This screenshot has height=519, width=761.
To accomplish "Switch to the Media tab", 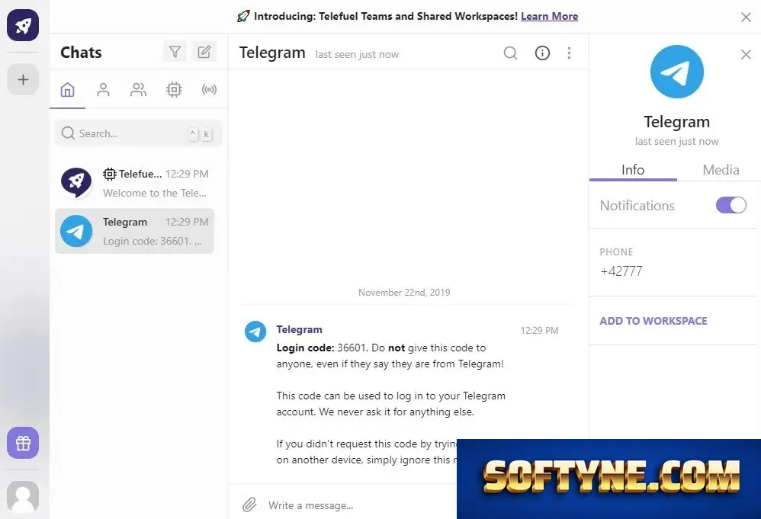I will [x=721, y=170].
